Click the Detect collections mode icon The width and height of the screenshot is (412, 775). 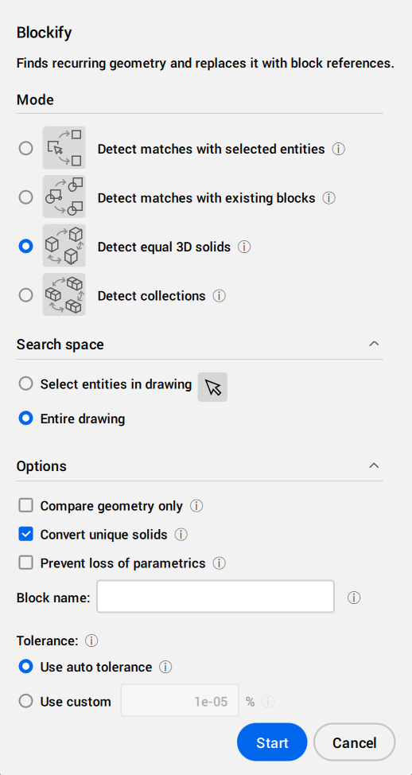pyautogui.click(x=64, y=294)
